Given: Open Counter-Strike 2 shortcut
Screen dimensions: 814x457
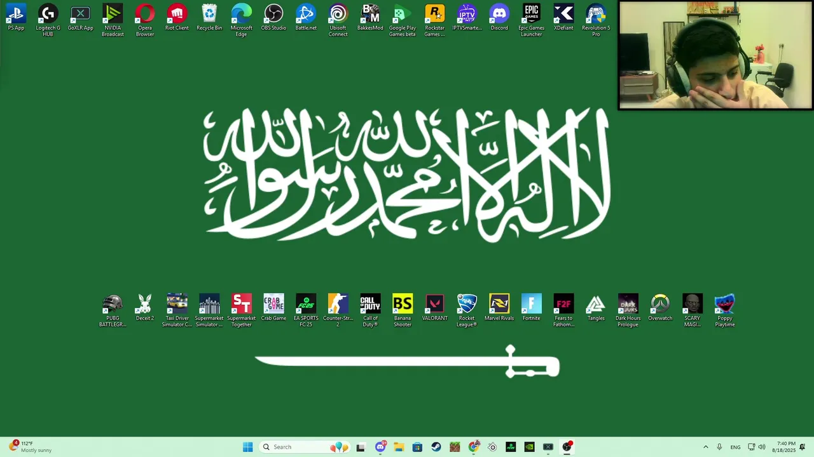Looking at the screenshot, I should [x=338, y=310].
